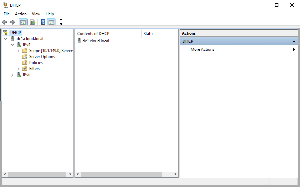Toggle the Show/Hide Console Tree icon

pyautogui.click(x=23, y=22)
